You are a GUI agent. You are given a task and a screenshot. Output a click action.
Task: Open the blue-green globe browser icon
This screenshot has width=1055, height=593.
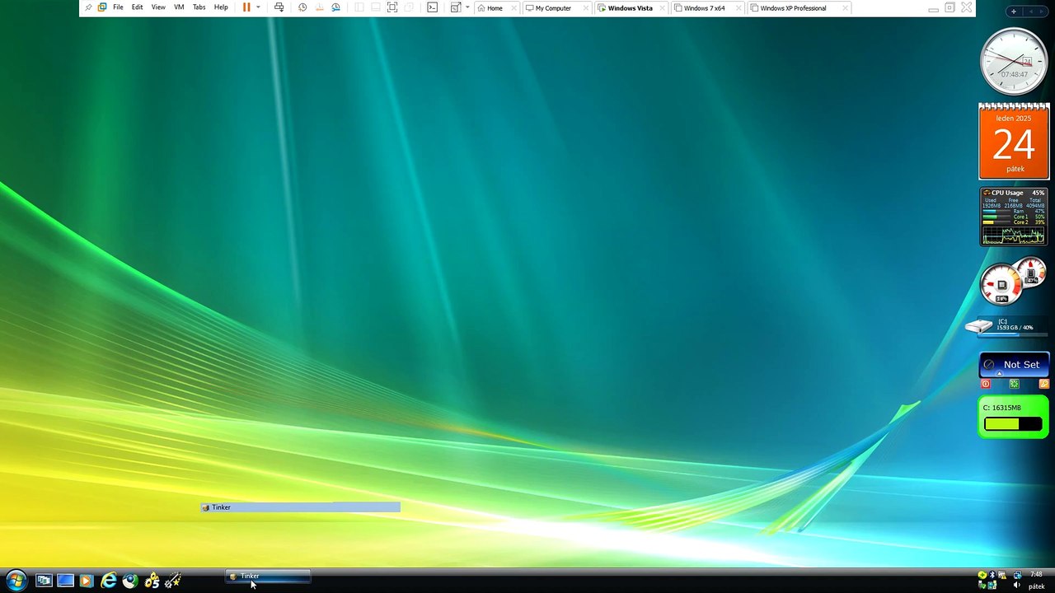(129, 581)
